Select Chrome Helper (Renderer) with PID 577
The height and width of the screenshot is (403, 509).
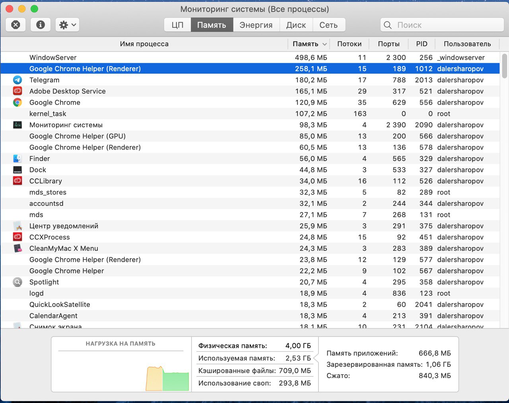(x=250, y=259)
